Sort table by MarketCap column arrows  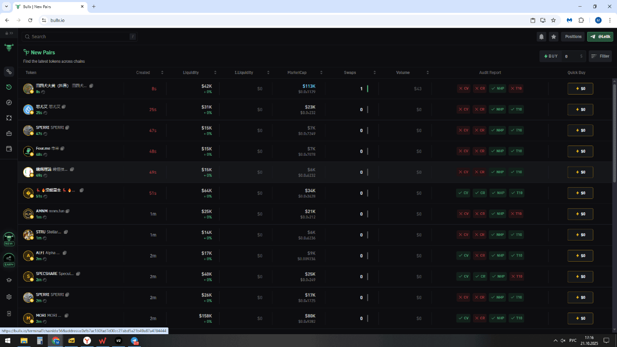[321, 72]
